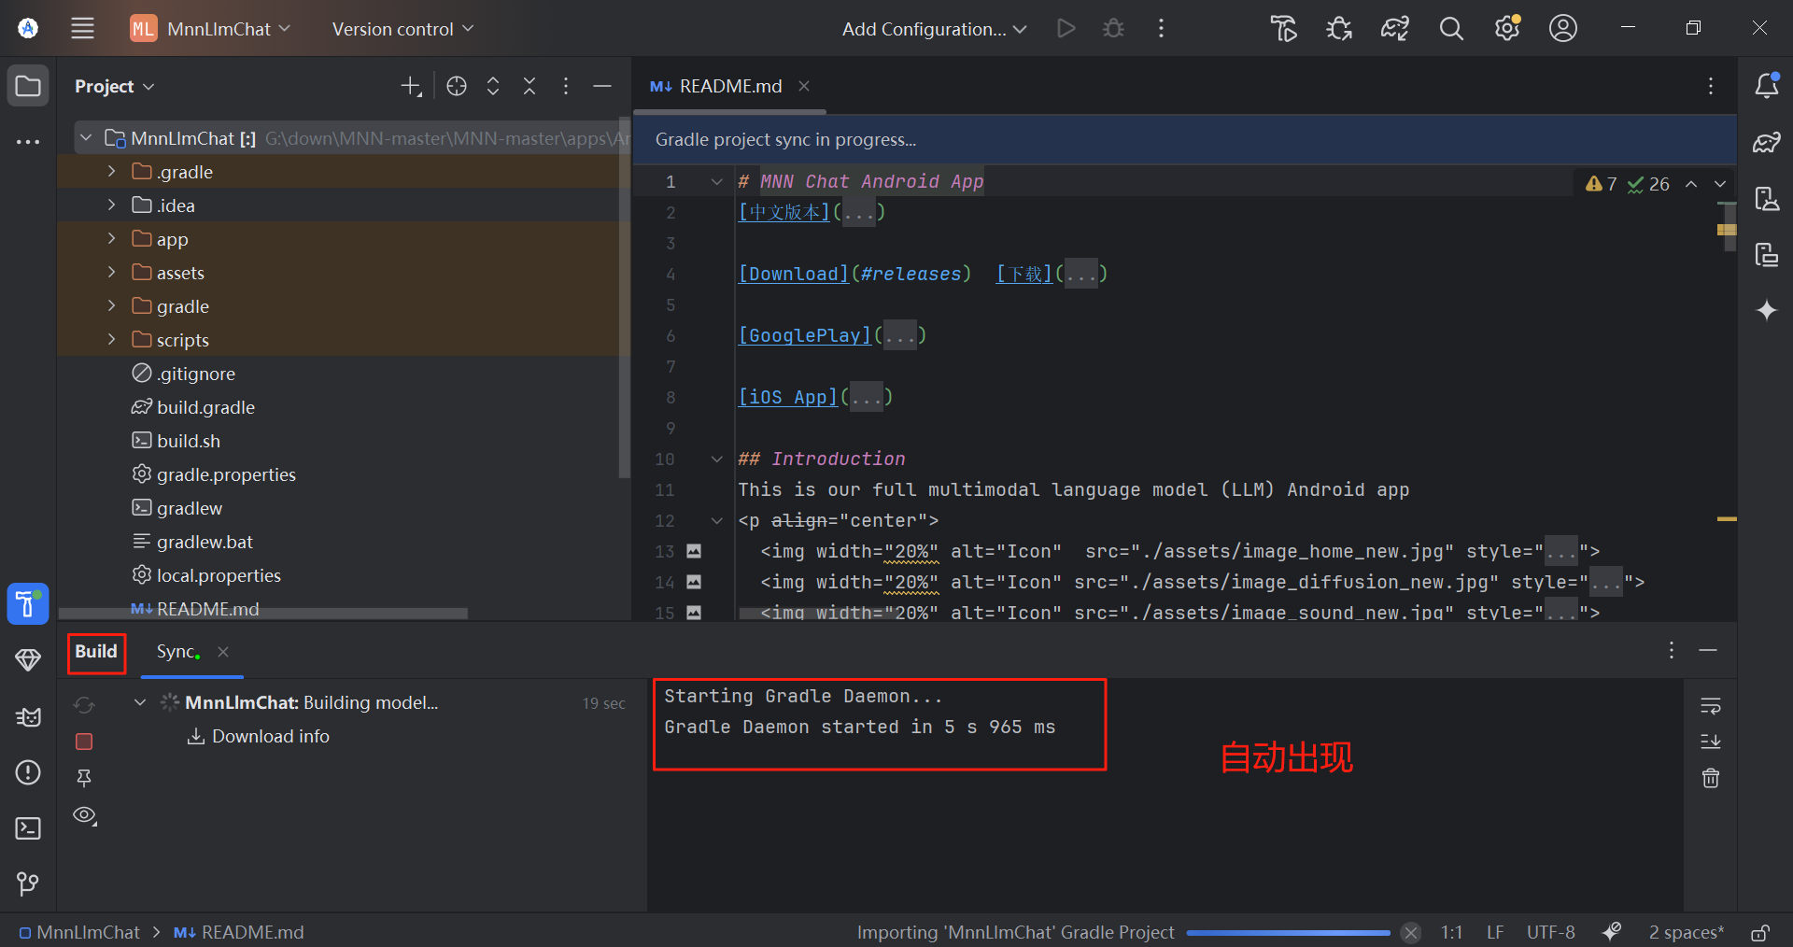Click the run-with-bug icon left of the Gradle sync elephant
This screenshot has width=1793, height=947.
[1339, 29]
